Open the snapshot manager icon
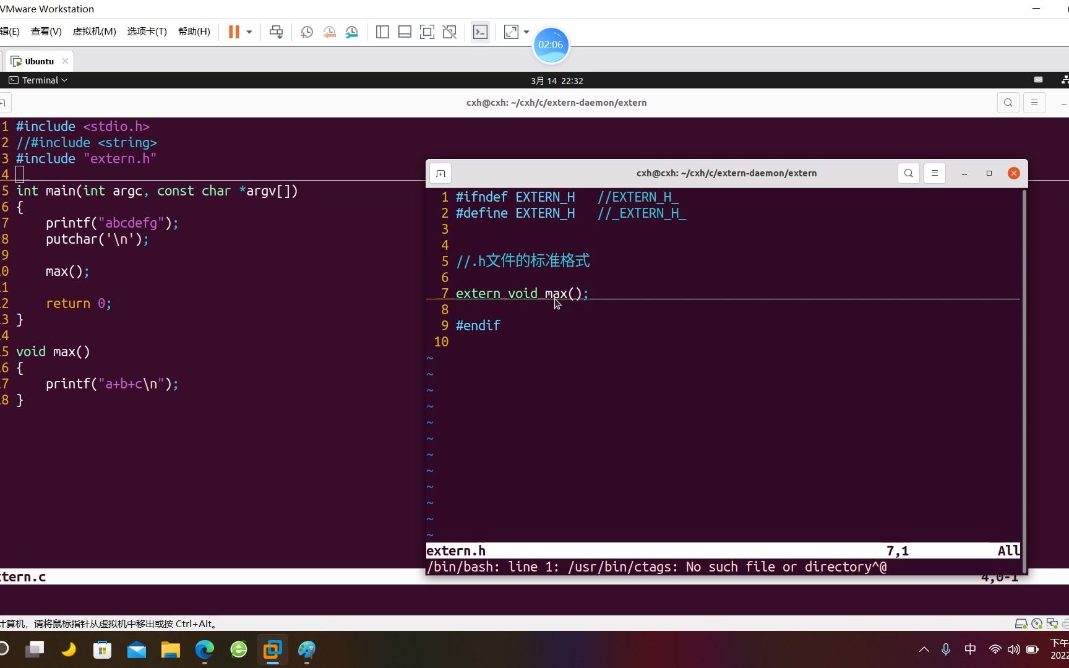 click(352, 32)
